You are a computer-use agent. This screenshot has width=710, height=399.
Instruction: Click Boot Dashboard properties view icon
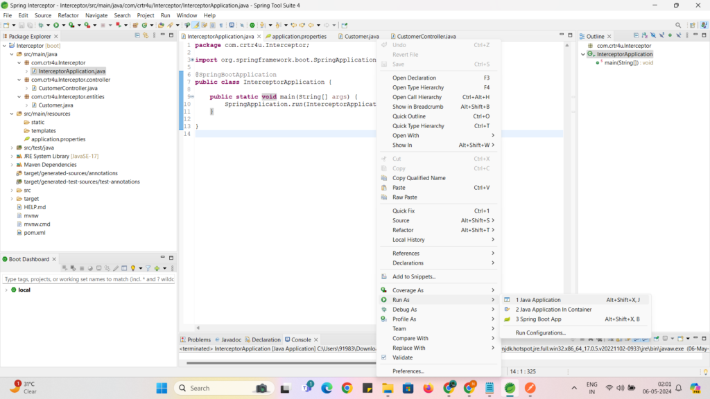click(124, 268)
